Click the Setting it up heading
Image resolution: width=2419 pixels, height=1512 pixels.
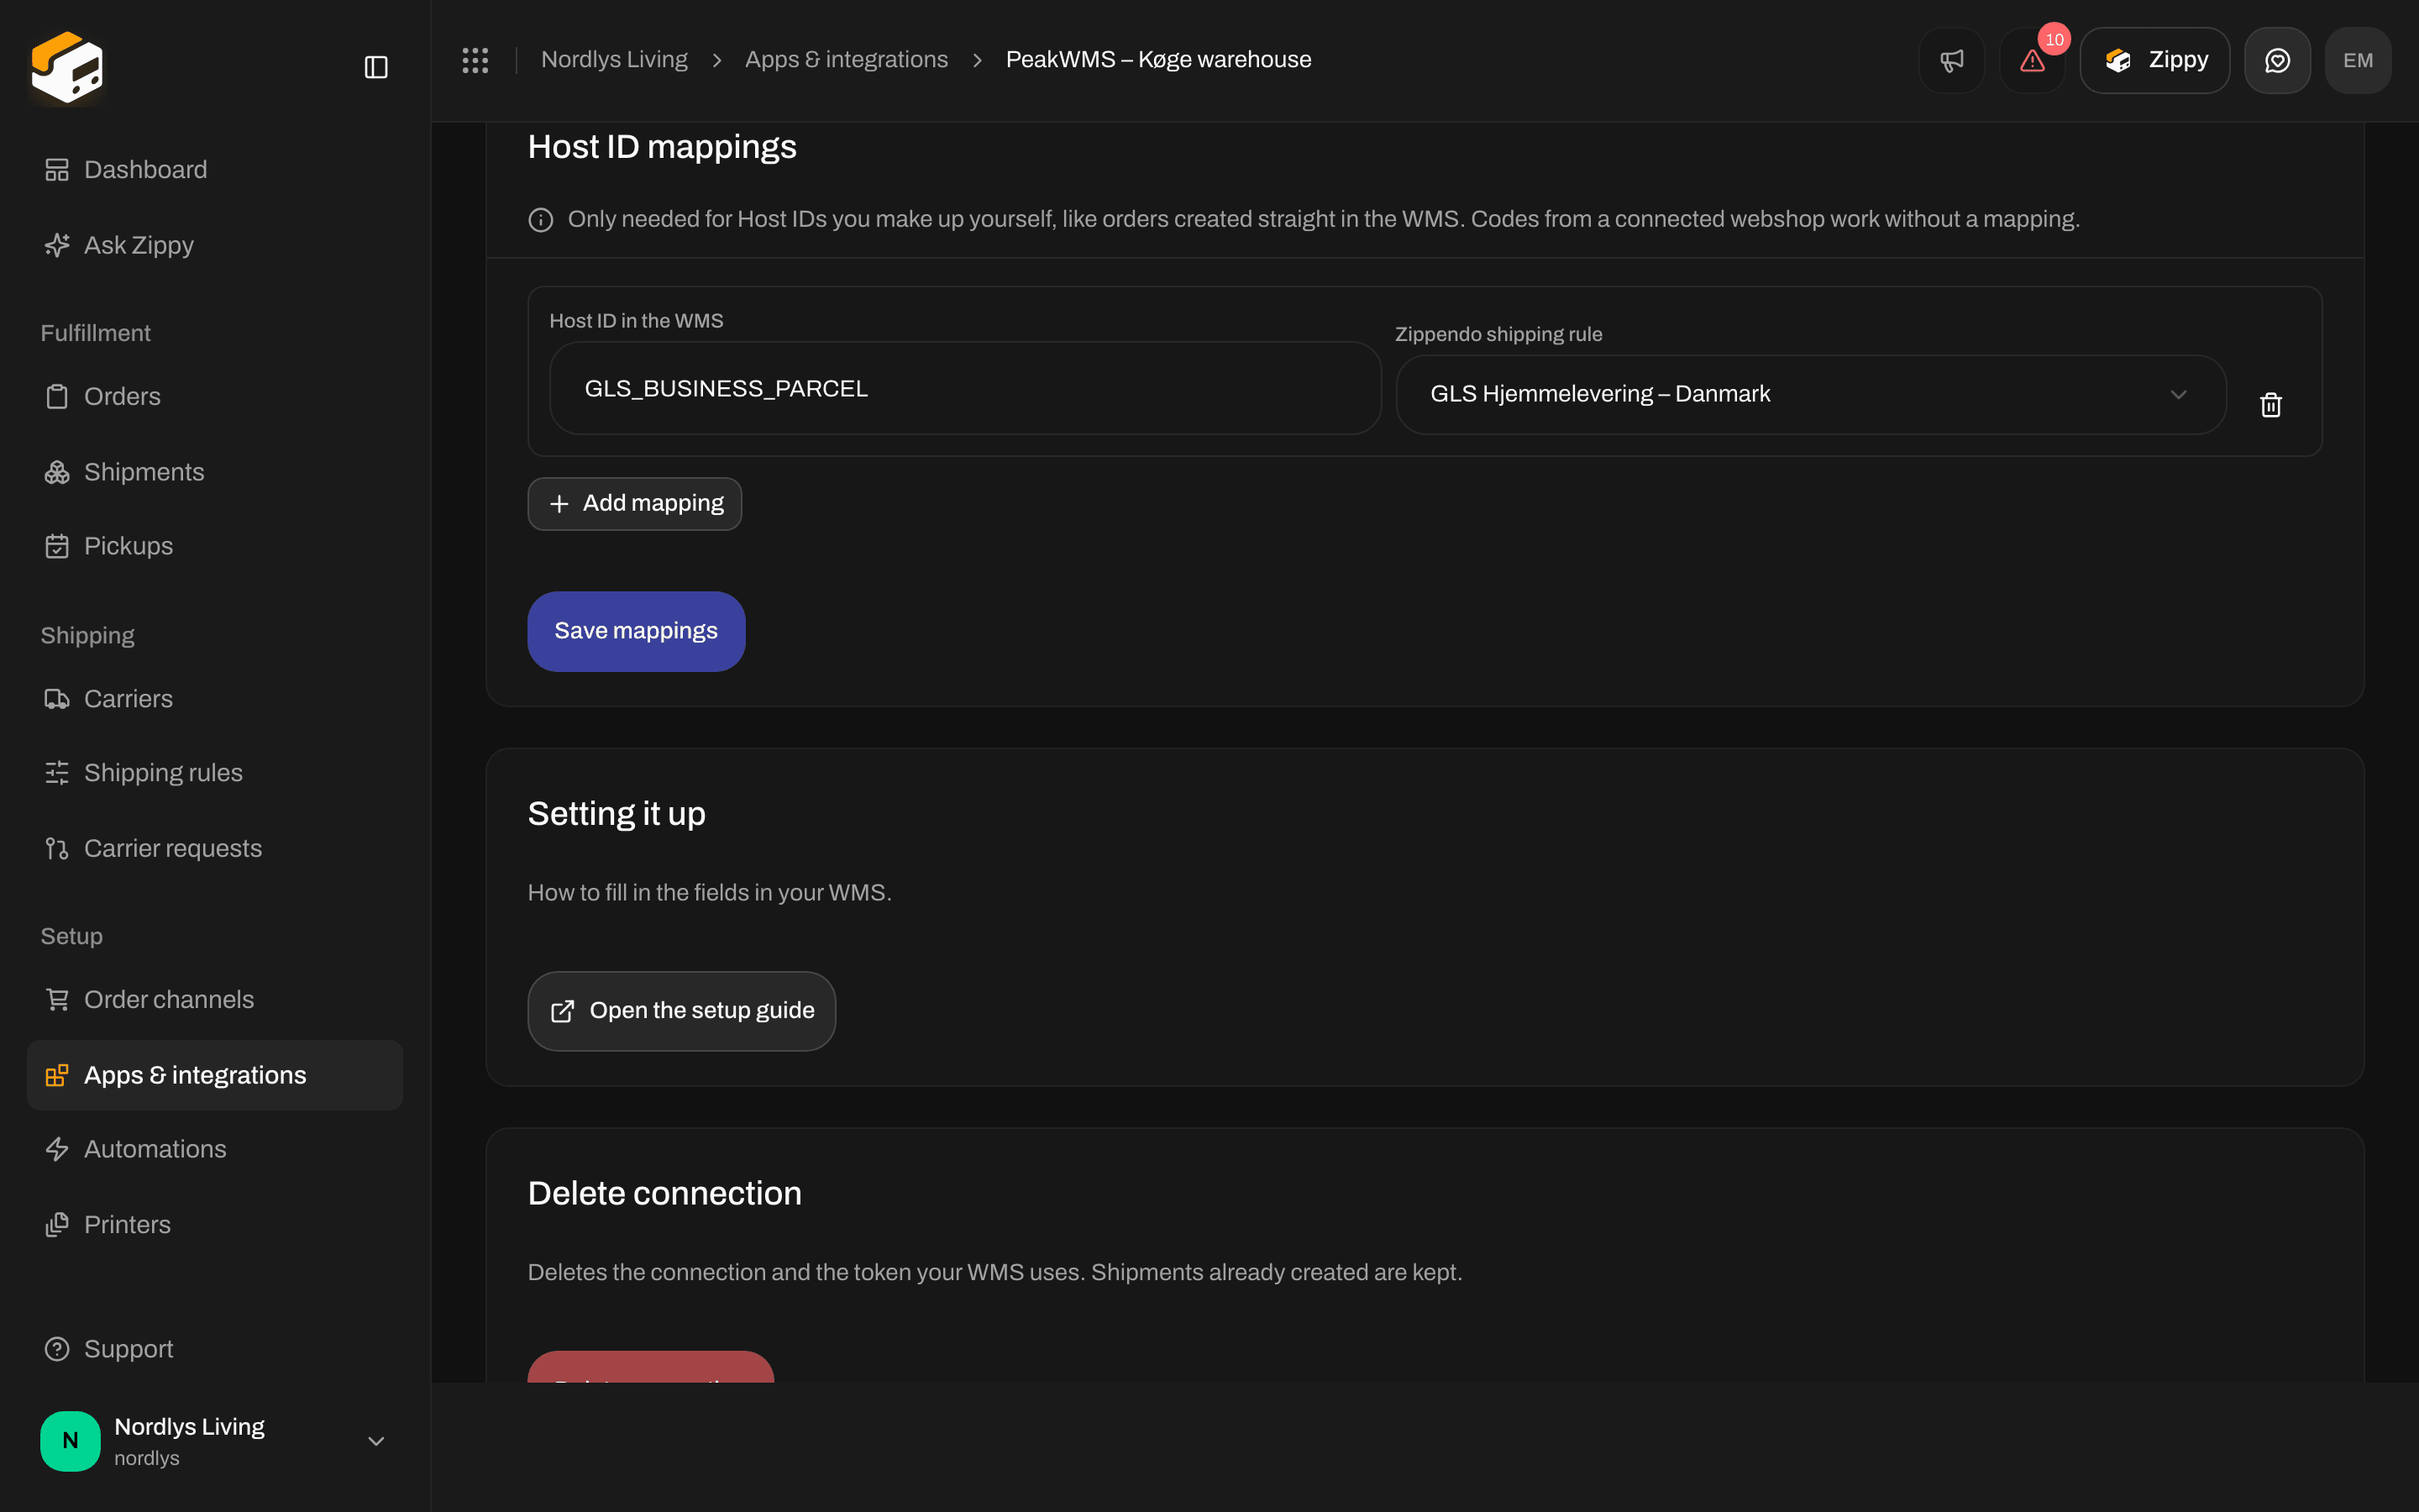[x=617, y=814]
